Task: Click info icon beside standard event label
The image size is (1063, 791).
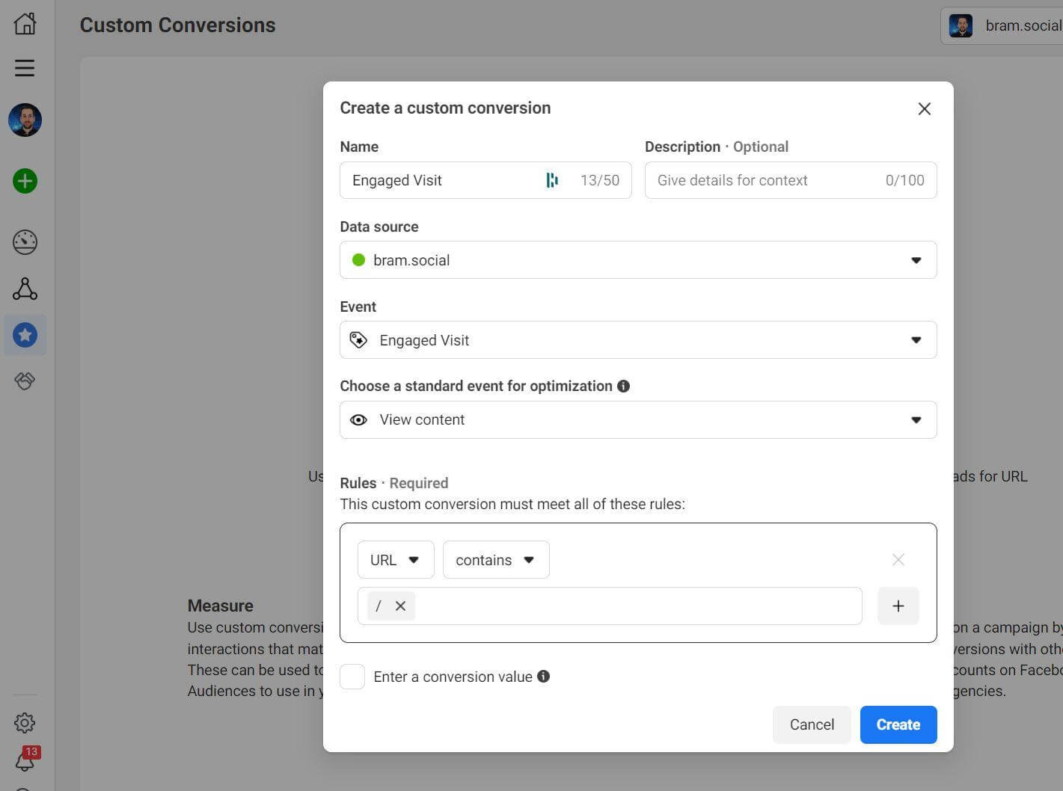Action: point(623,386)
